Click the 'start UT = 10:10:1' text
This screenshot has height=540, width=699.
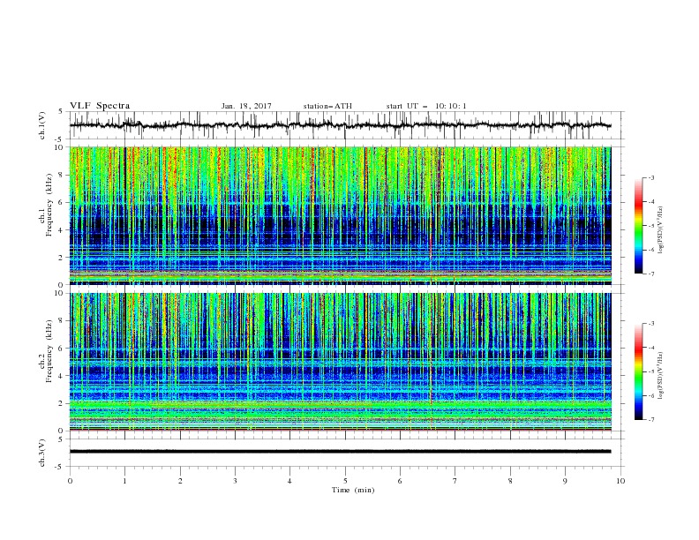coord(426,106)
